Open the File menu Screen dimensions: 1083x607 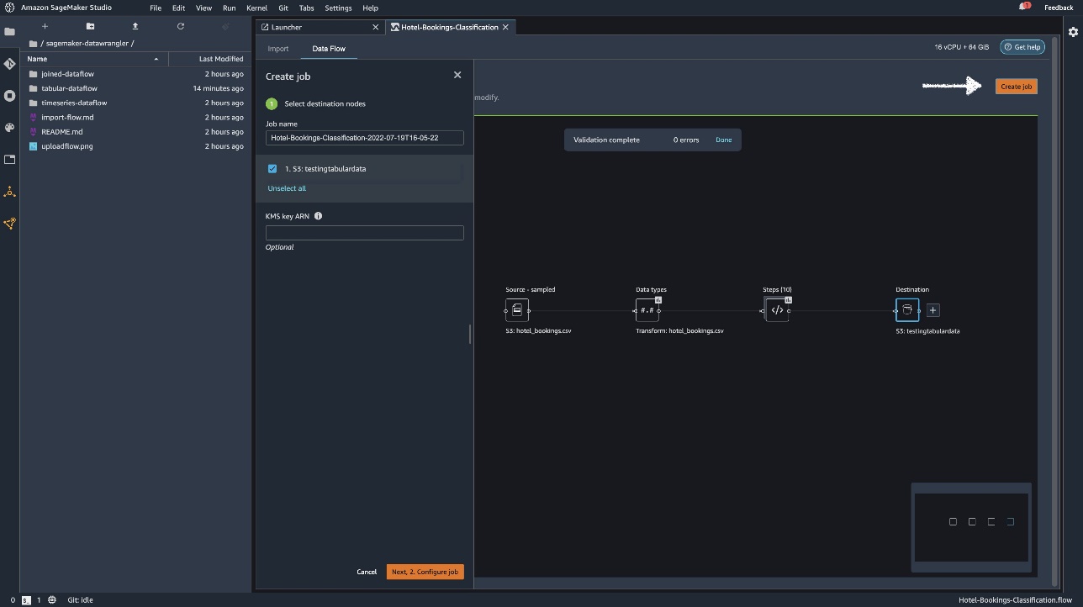(156, 8)
